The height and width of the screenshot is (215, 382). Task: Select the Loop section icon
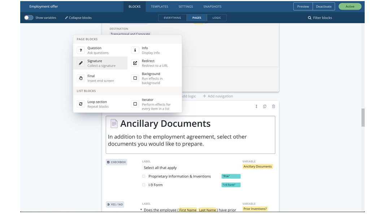pyautogui.click(x=81, y=104)
